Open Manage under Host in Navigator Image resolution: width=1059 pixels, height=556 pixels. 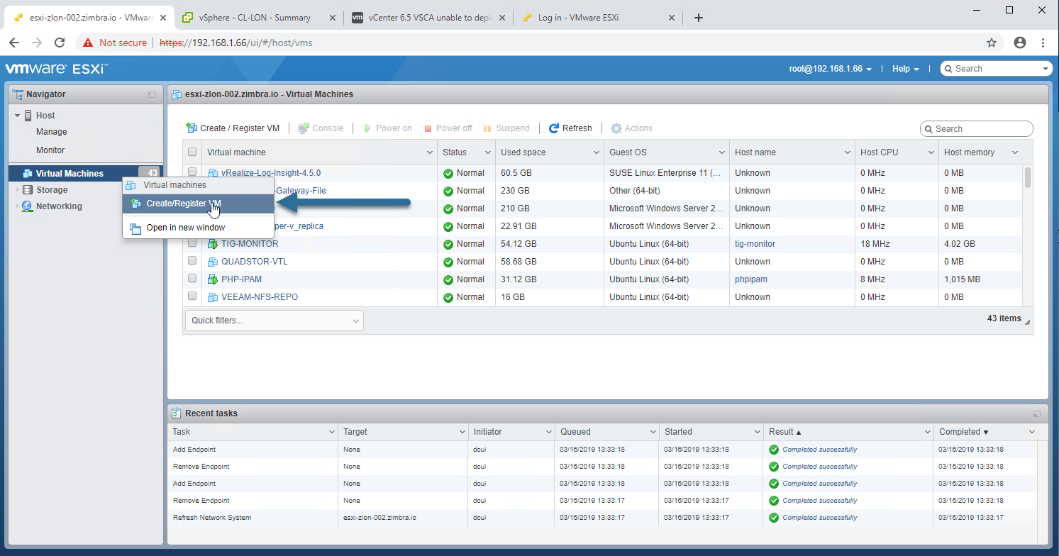tap(52, 132)
